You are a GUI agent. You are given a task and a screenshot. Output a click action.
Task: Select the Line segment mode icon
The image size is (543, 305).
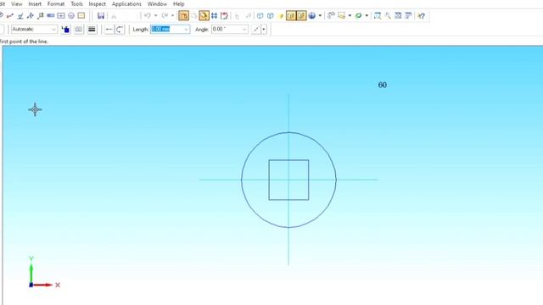(109, 30)
